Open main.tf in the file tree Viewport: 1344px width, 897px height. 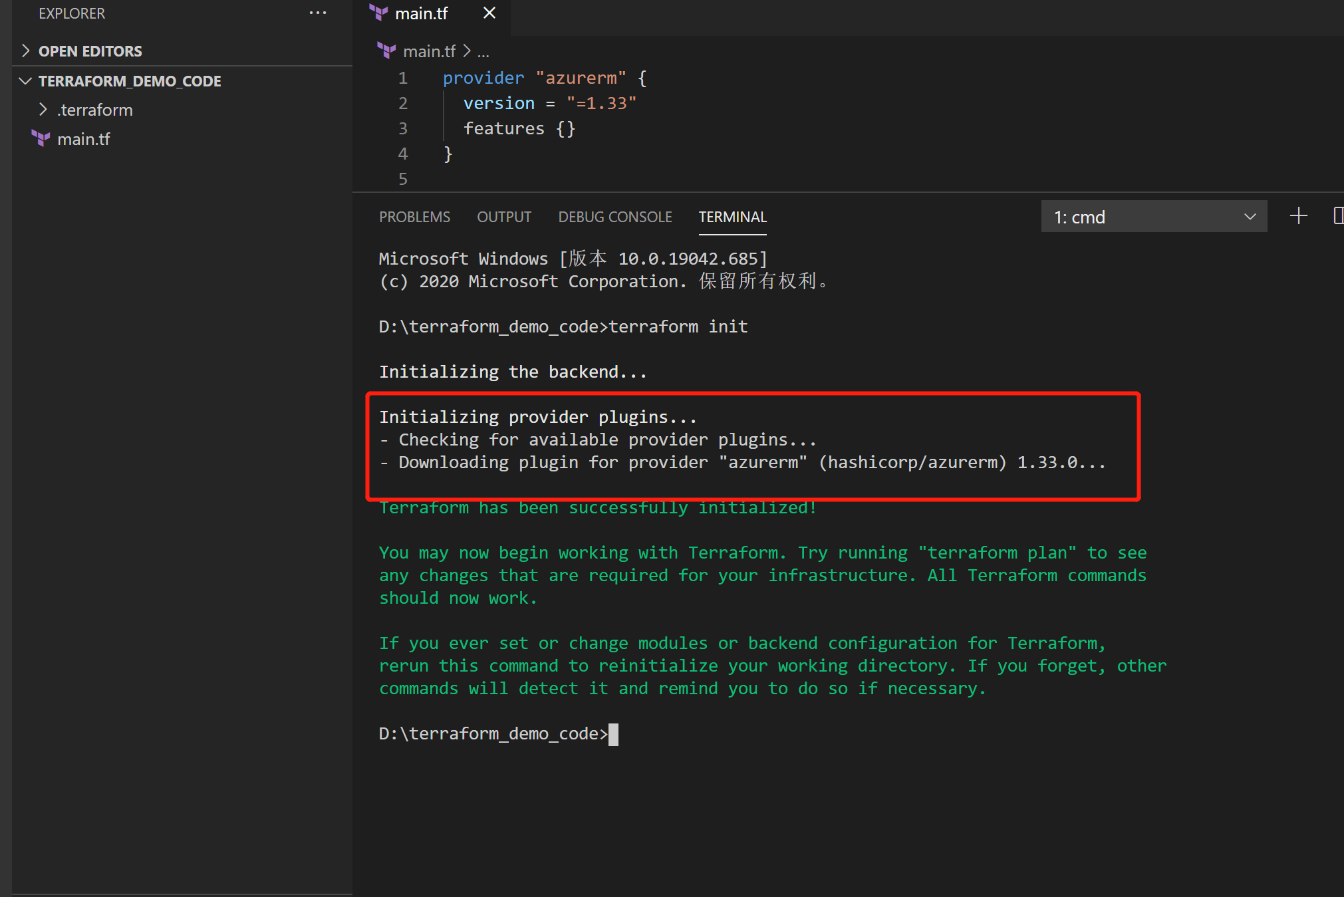84,139
